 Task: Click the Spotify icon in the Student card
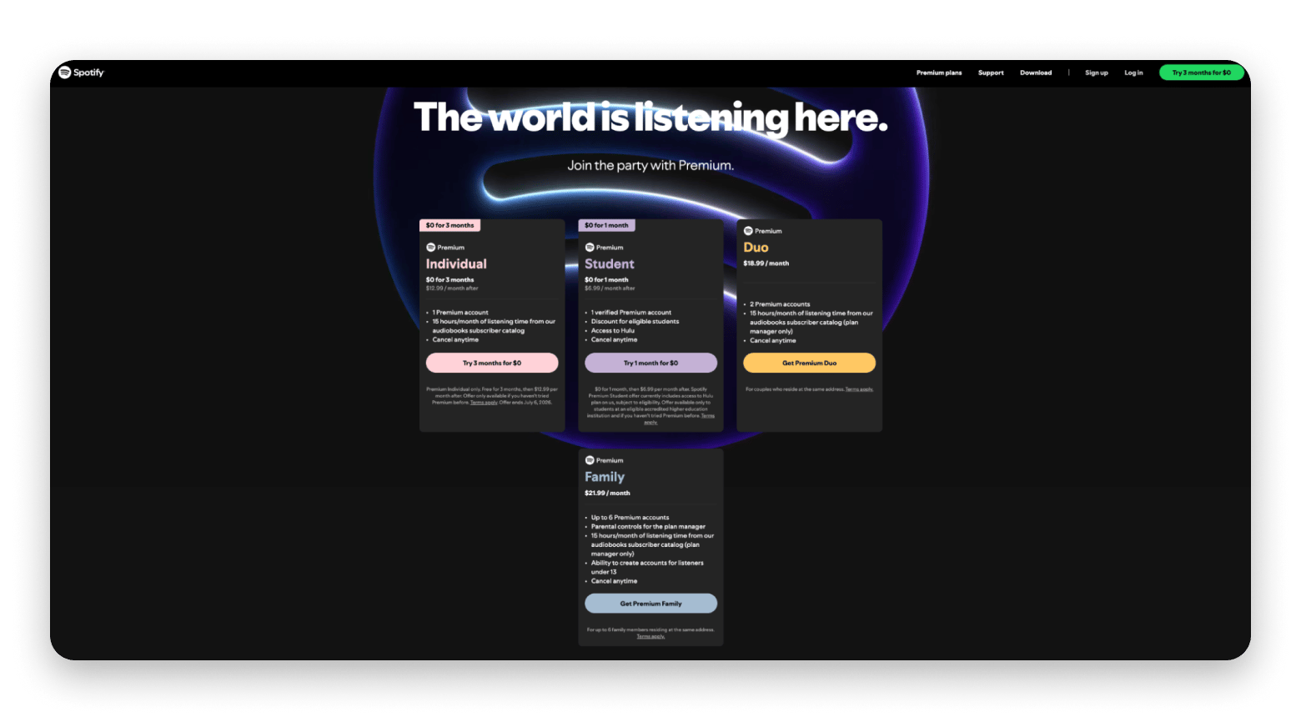click(x=590, y=248)
